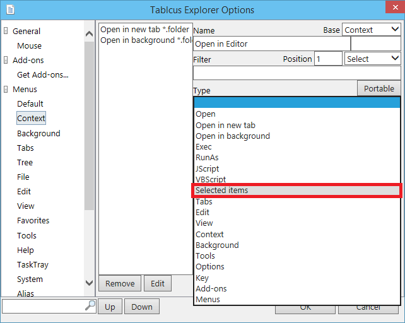Choose JScript from the Type list
The width and height of the screenshot is (405, 323).
coord(297,168)
